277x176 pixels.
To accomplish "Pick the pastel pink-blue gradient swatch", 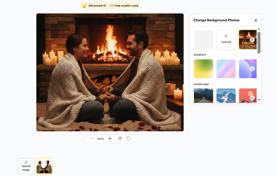I will click(226, 69).
